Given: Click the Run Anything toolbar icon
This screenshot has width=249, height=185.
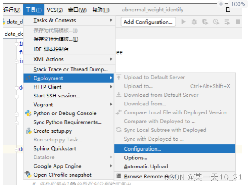Looking at the screenshot, I should coord(227,22).
